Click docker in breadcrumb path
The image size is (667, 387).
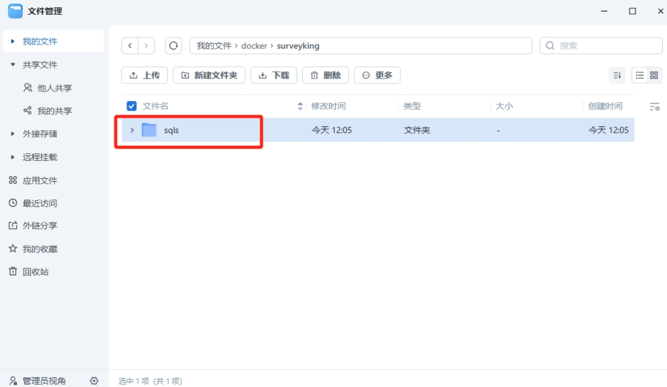tap(254, 46)
